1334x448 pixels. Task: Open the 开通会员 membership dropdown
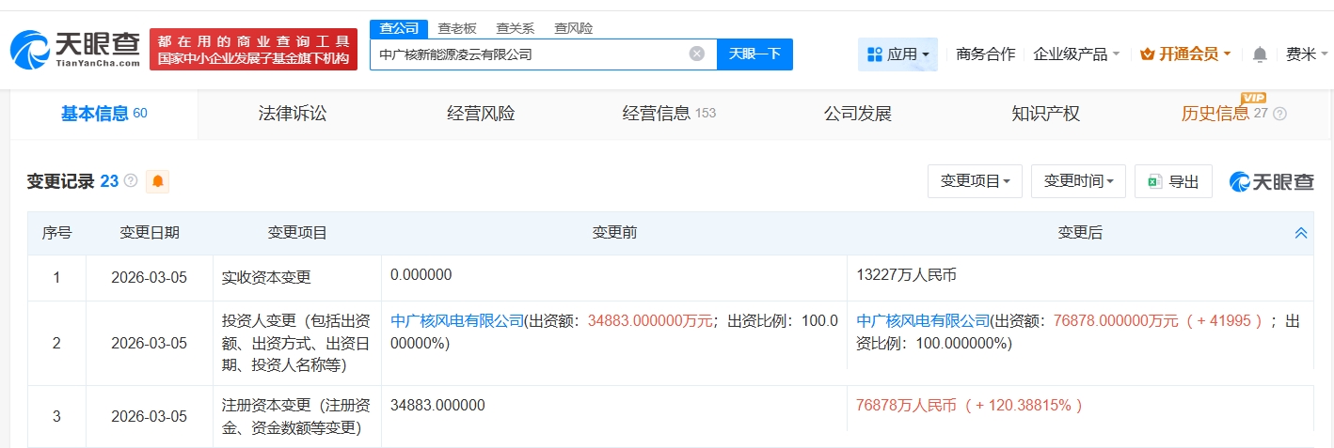pos(1185,54)
